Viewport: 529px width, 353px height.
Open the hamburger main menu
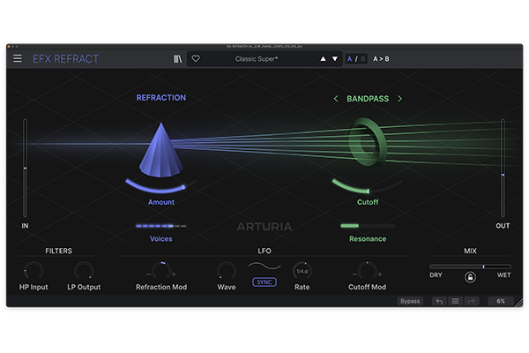18,59
